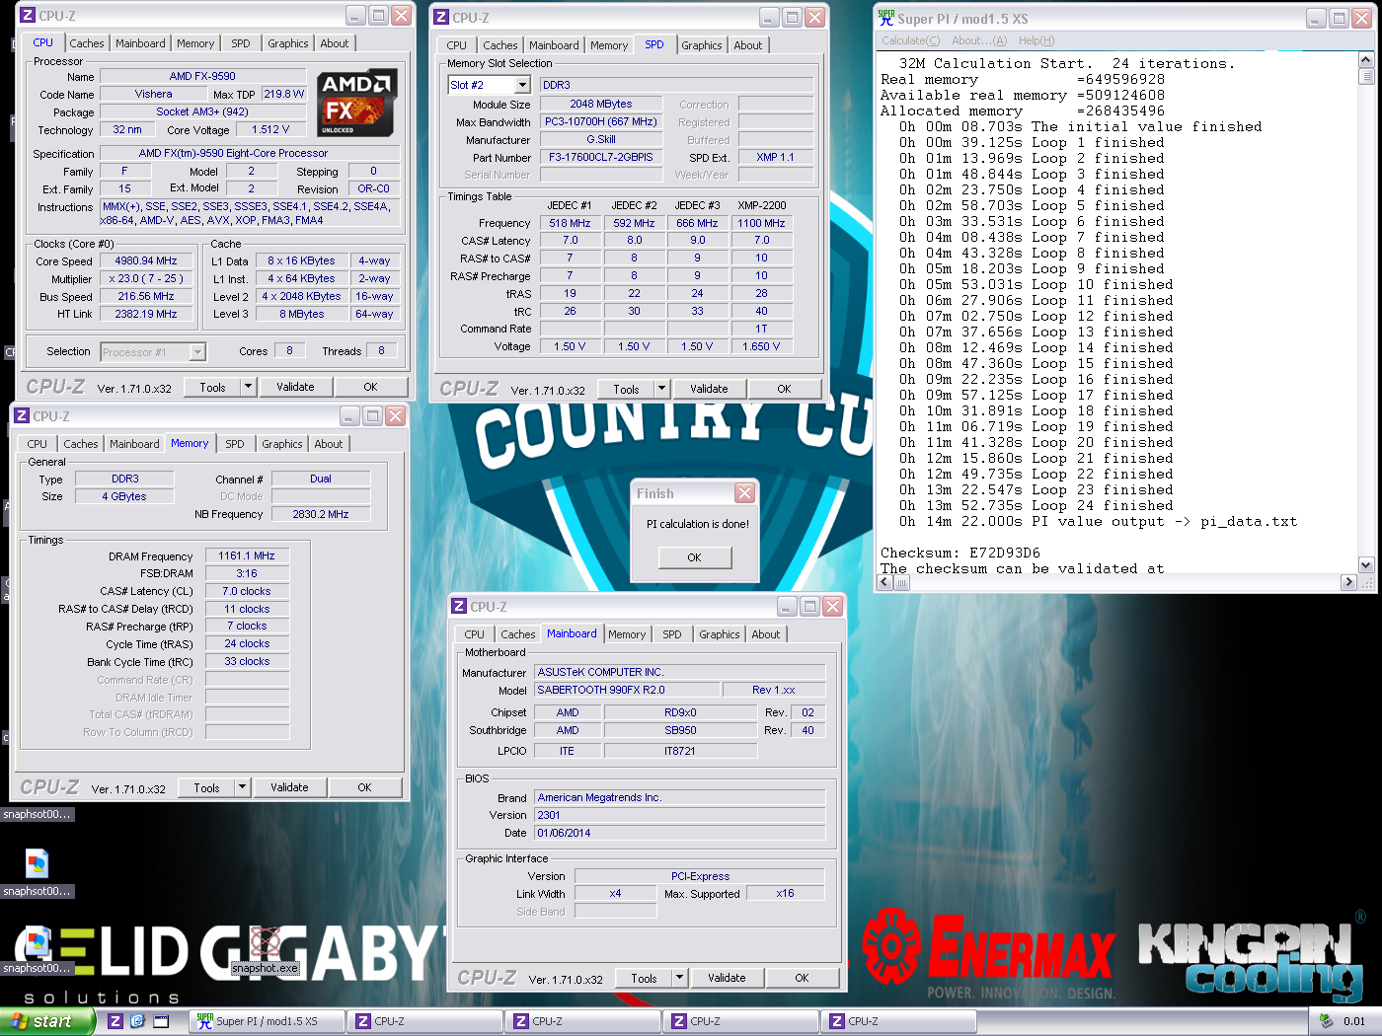Viewport: 1382px width, 1036px height.
Task: Expand Tools arrow in CPU-Z SPD window
Action: coord(662,389)
